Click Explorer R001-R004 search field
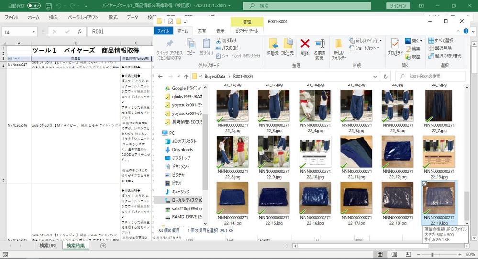 click(x=431, y=76)
